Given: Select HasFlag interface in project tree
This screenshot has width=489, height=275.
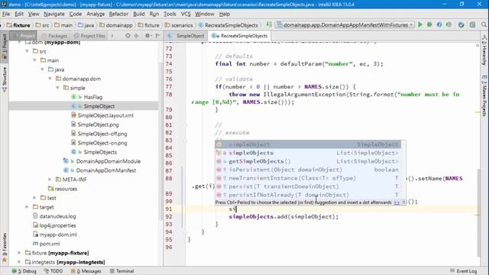Looking at the screenshot, I should (93, 97).
